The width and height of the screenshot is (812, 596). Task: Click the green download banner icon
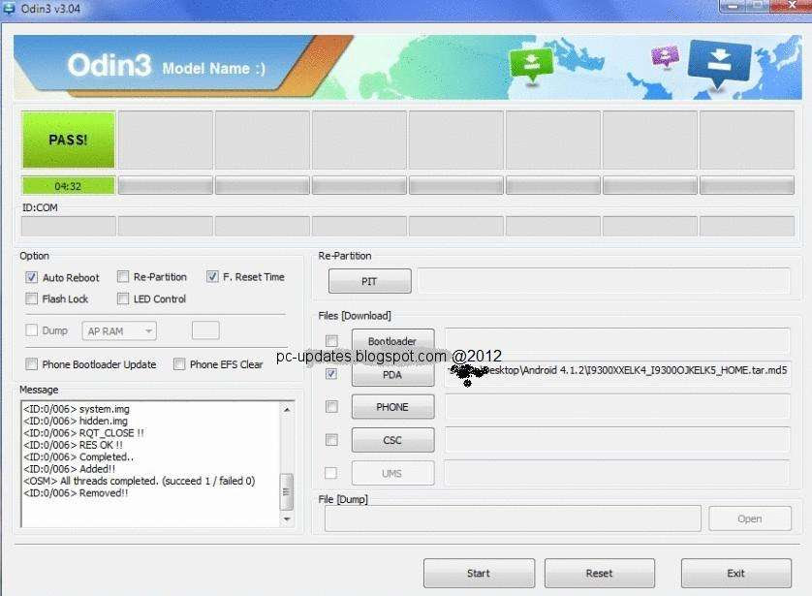click(531, 65)
